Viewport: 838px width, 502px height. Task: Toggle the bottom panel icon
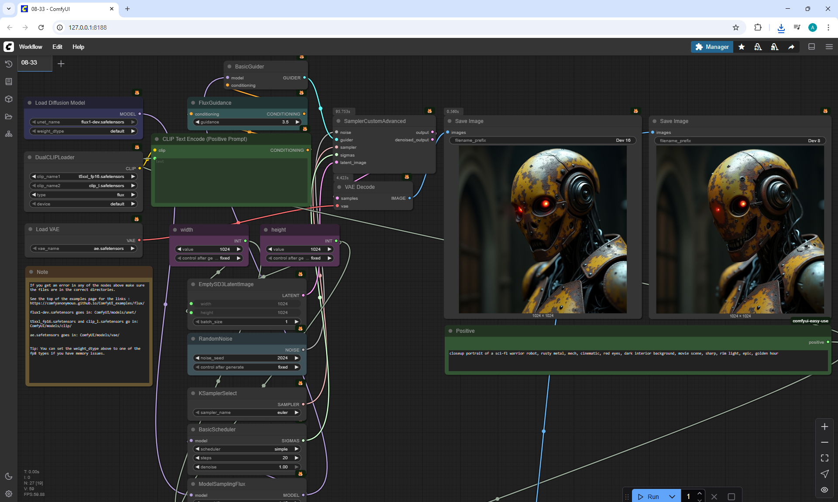click(812, 47)
